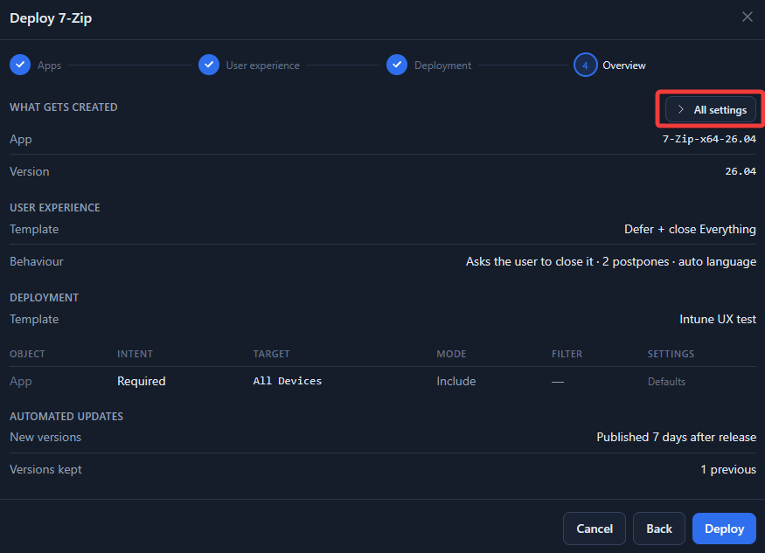Click the filter dash cell in App row
765x553 pixels.
coord(558,382)
